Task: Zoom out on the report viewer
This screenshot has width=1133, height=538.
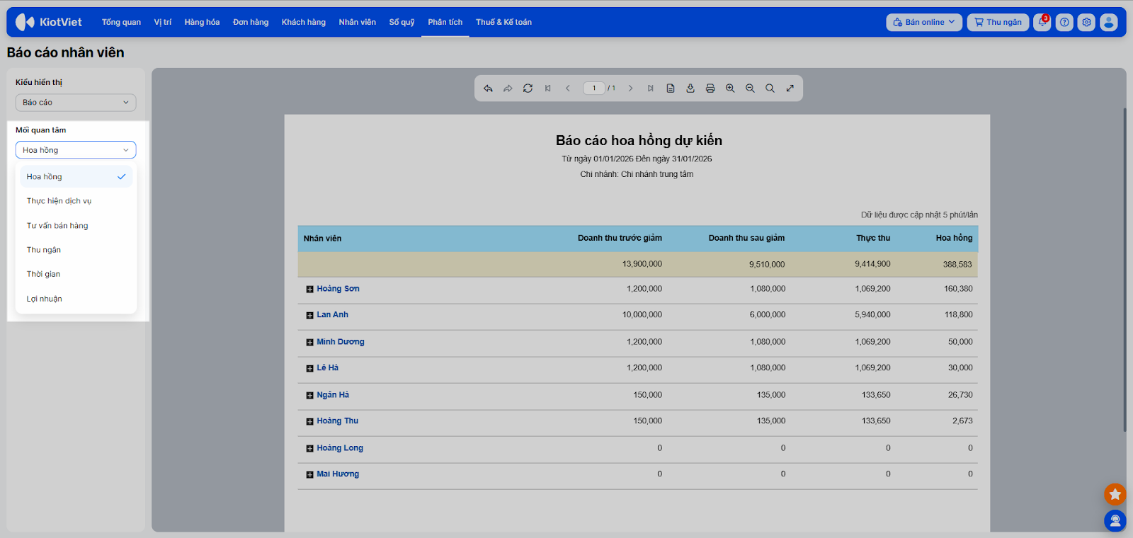Action: point(750,88)
